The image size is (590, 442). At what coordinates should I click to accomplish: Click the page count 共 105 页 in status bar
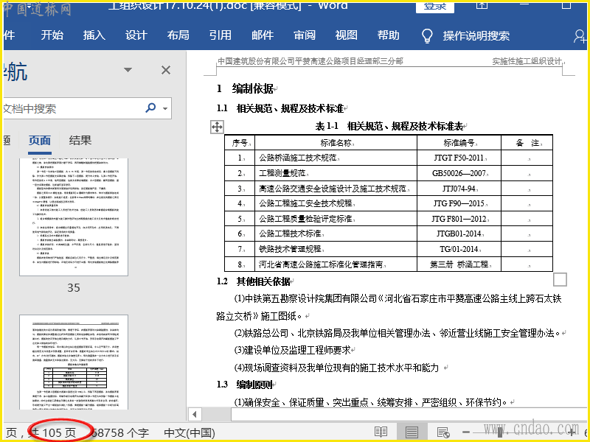(52, 433)
